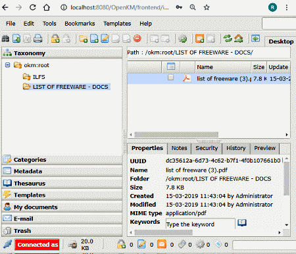Click the Print document toolbar icon
This screenshot has width=296, height=254.
38,39
